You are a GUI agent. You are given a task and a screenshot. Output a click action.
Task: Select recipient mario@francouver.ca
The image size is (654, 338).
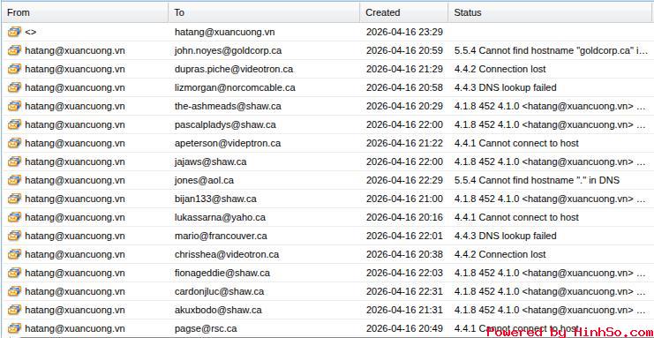click(x=221, y=236)
